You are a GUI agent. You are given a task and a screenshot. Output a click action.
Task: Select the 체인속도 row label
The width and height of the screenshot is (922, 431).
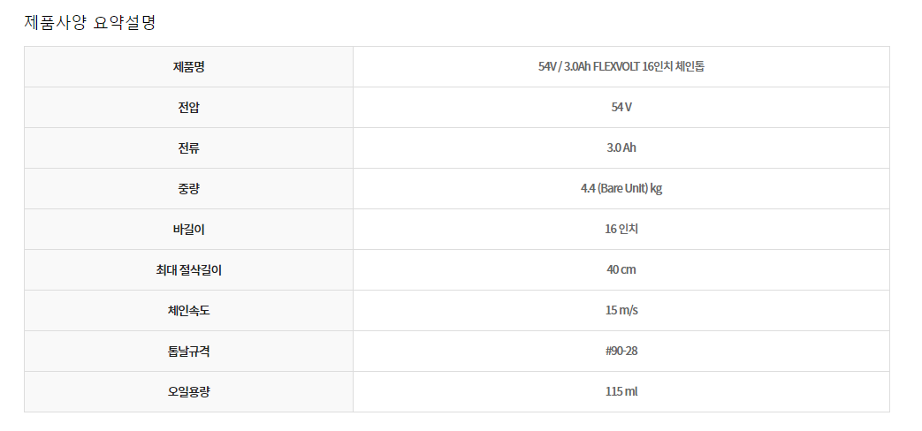click(x=188, y=310)
